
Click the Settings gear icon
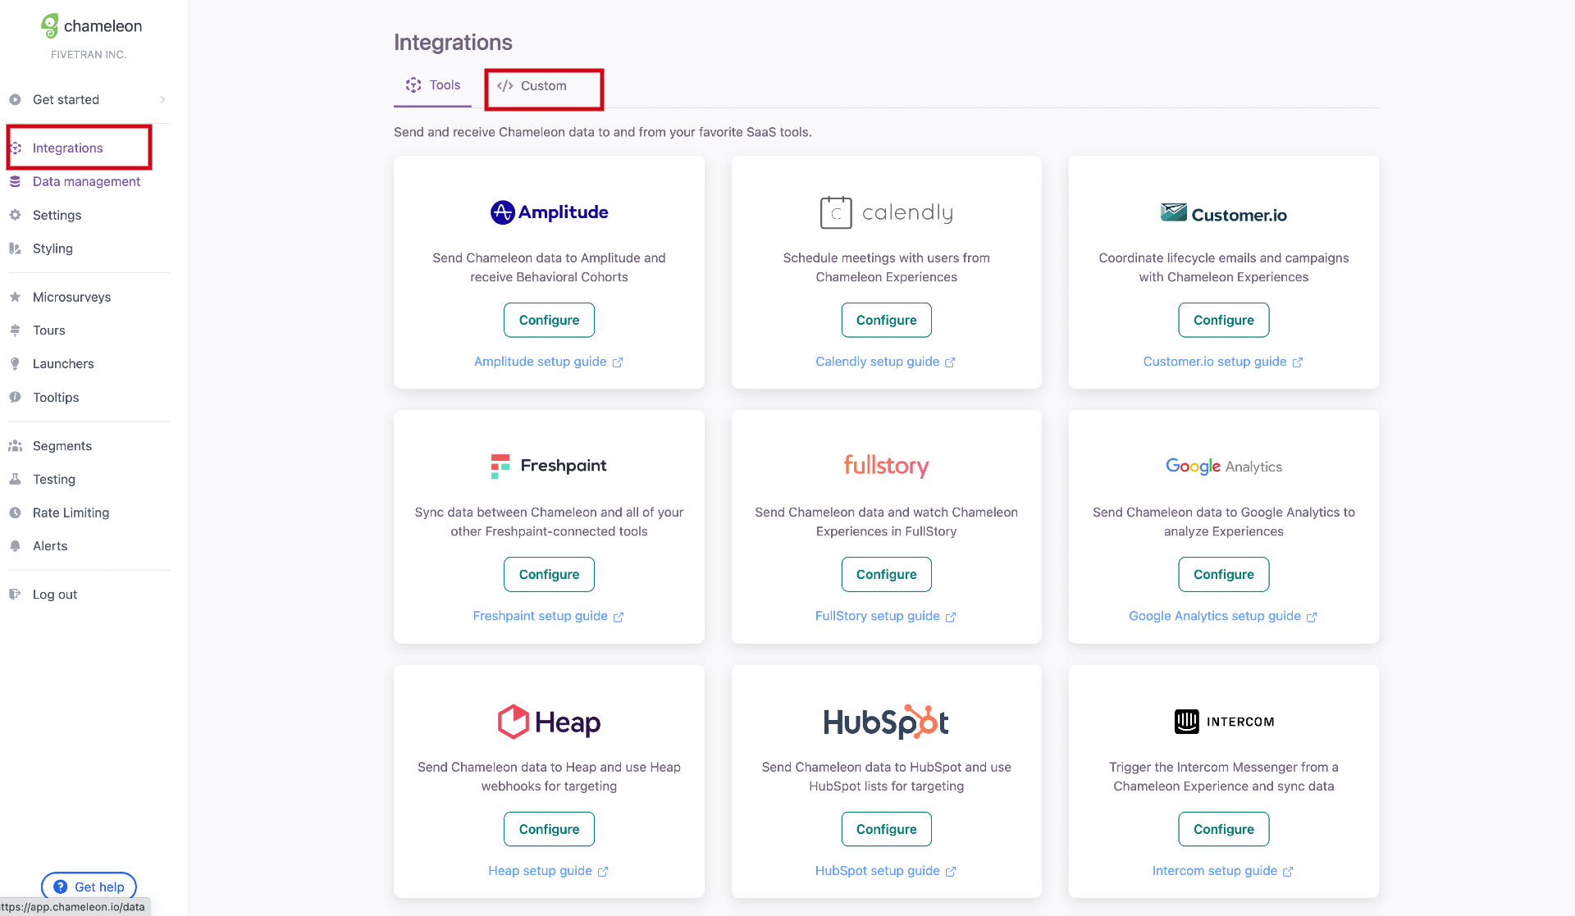[15, 216]
